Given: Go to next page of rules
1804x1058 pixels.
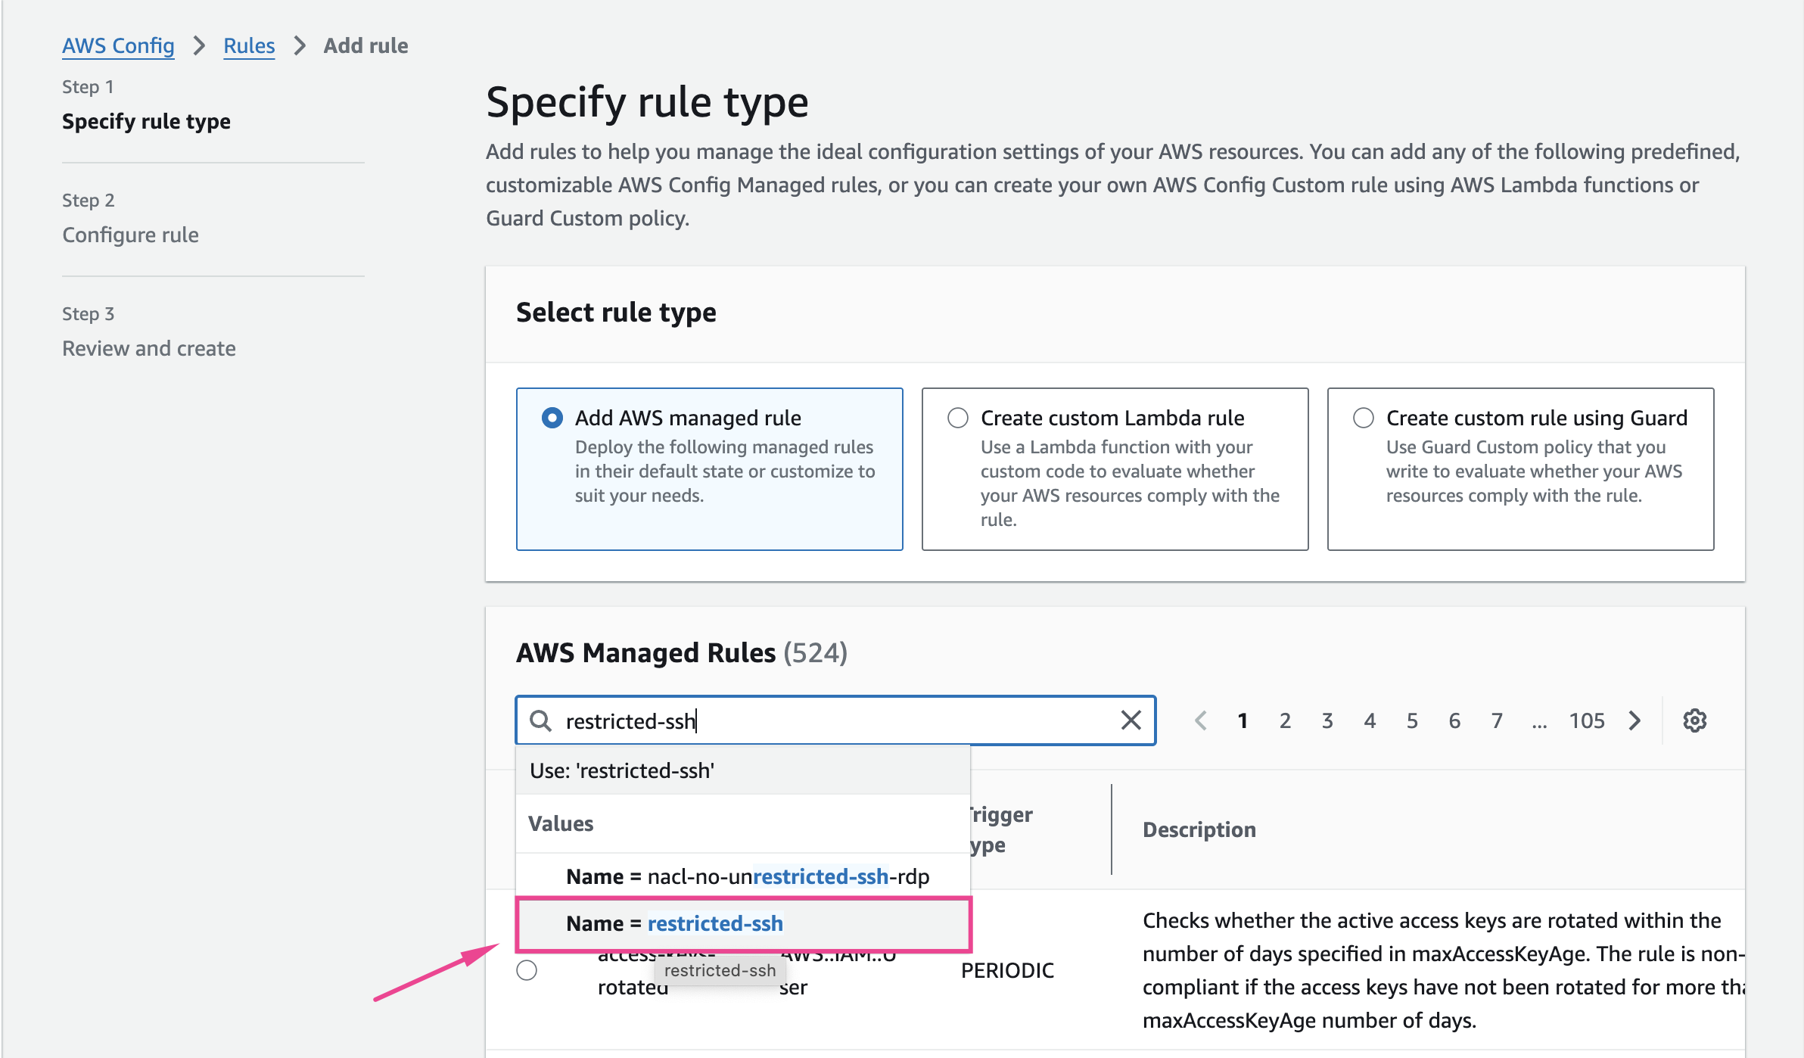Looking at the screenshot, I should tap(1635, 720).
